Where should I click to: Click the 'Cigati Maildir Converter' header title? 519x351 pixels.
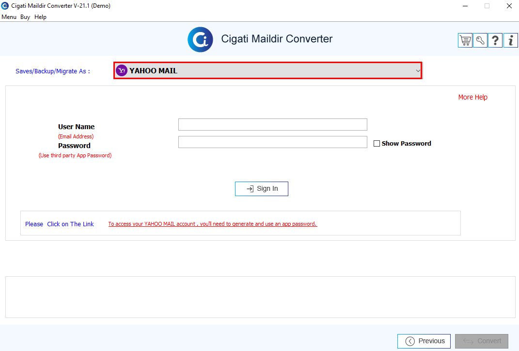point(277,39)
